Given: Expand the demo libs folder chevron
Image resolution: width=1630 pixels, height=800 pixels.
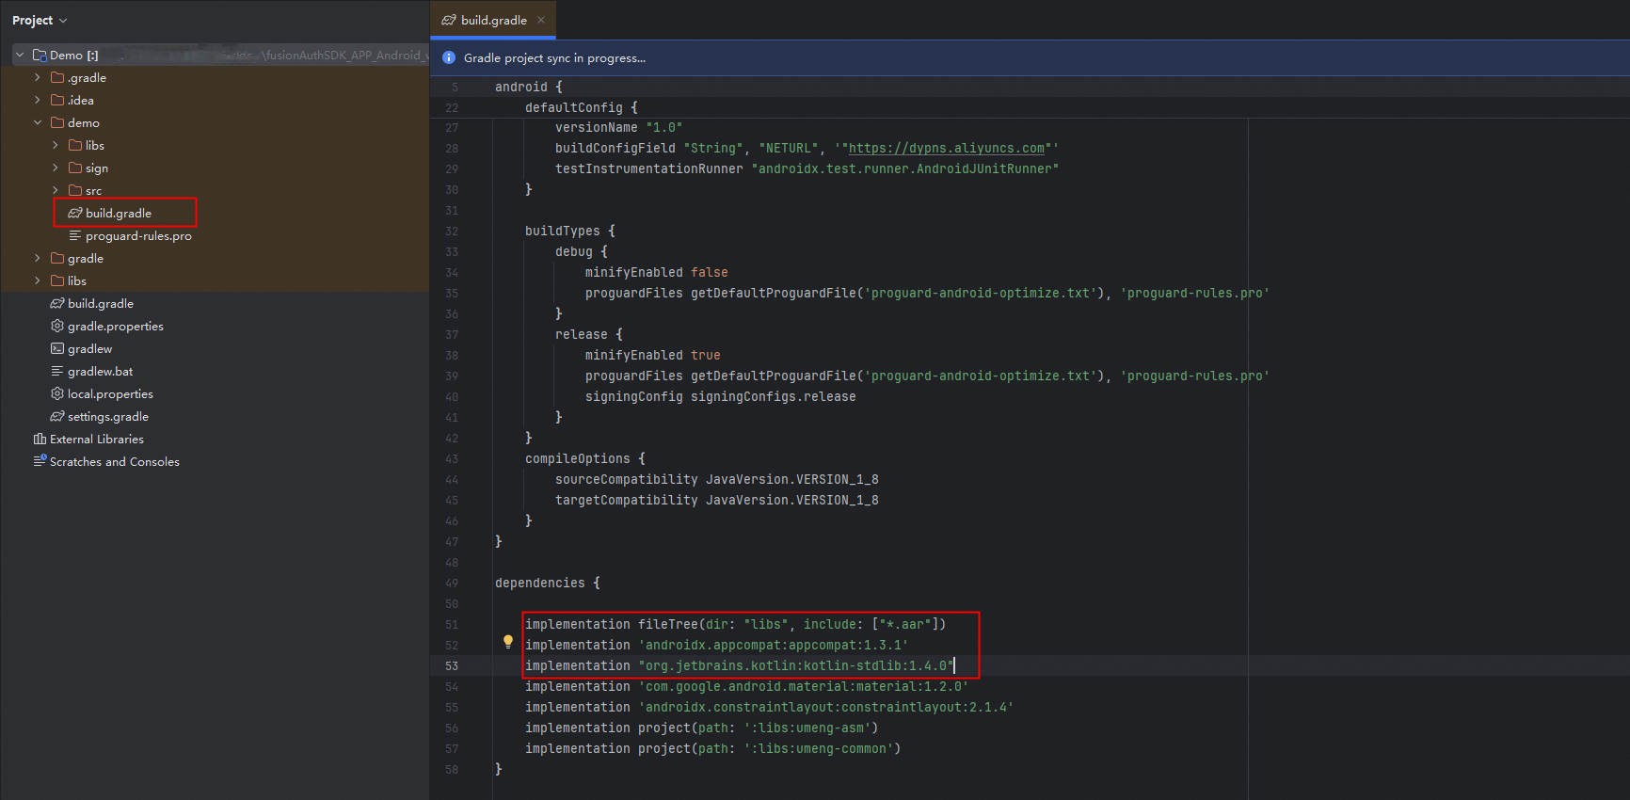Looking at the screenshot, I should tap(56, 145).
